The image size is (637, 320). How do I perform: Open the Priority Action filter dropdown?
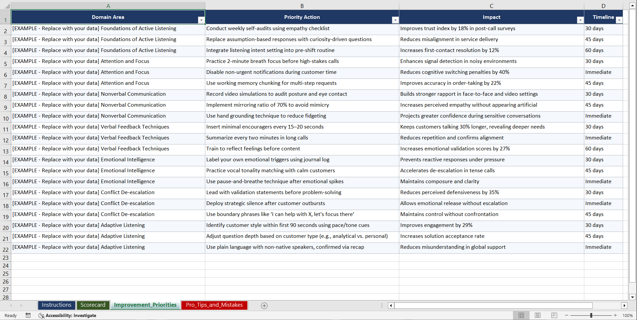[395, 20]
